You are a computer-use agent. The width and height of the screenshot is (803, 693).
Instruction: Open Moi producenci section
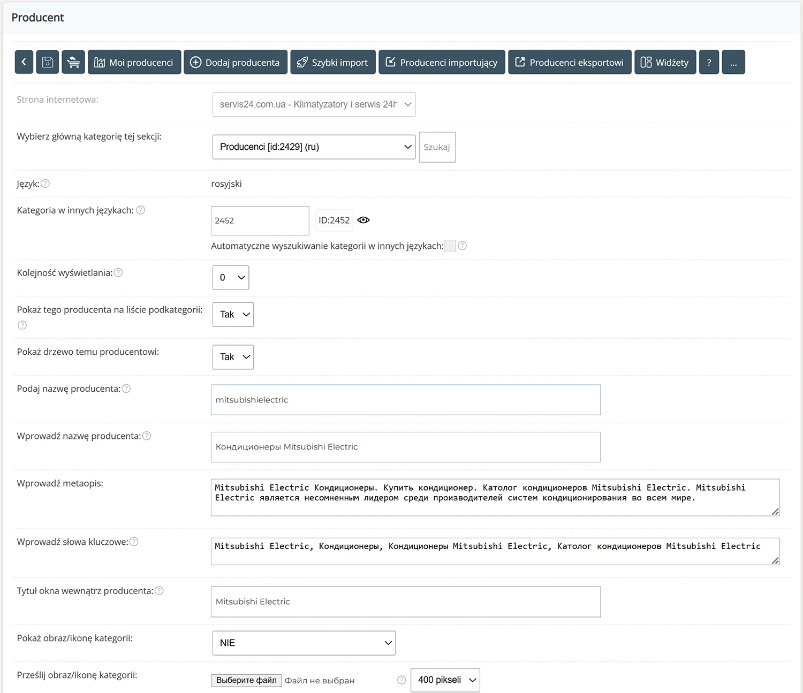134,62
